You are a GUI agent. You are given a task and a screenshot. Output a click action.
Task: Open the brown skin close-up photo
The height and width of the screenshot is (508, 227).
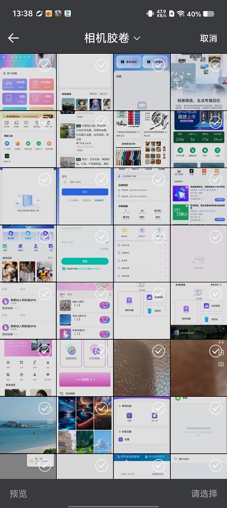(x=142, y=368)
